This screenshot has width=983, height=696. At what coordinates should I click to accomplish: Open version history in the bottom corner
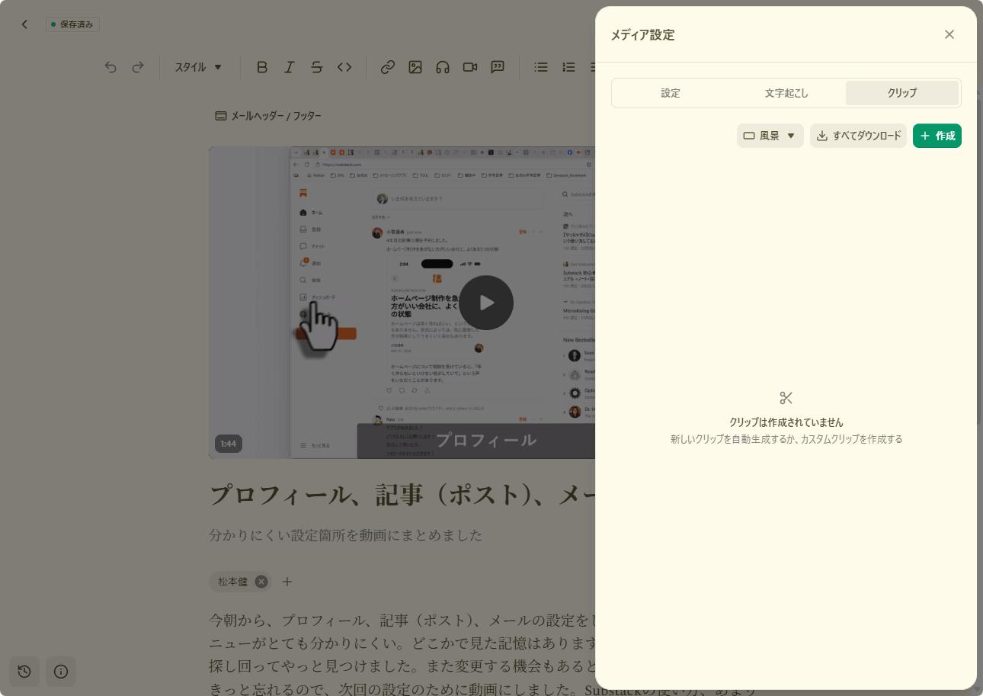click(x=24, y=672)
